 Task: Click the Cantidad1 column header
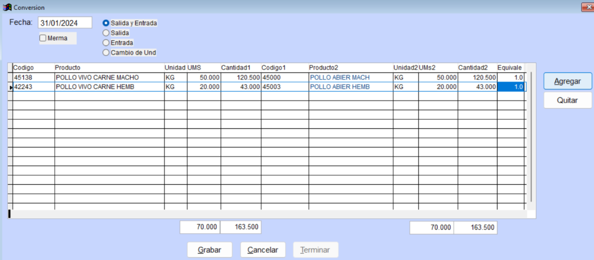[x=241, y=67]
